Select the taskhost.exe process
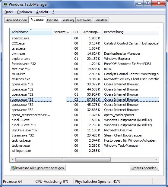This screenshot has width=168, height=187. coord(84,140)
